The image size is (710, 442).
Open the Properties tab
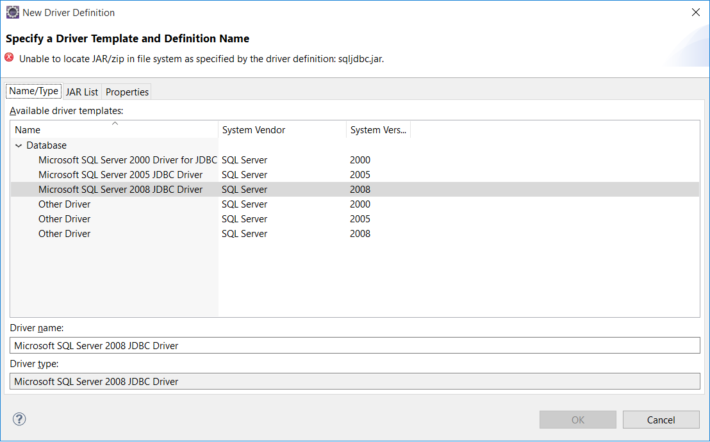tap(127, 92)
